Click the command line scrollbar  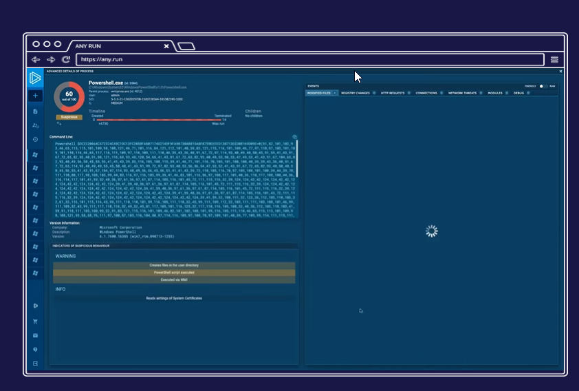(x=297, y=159)
